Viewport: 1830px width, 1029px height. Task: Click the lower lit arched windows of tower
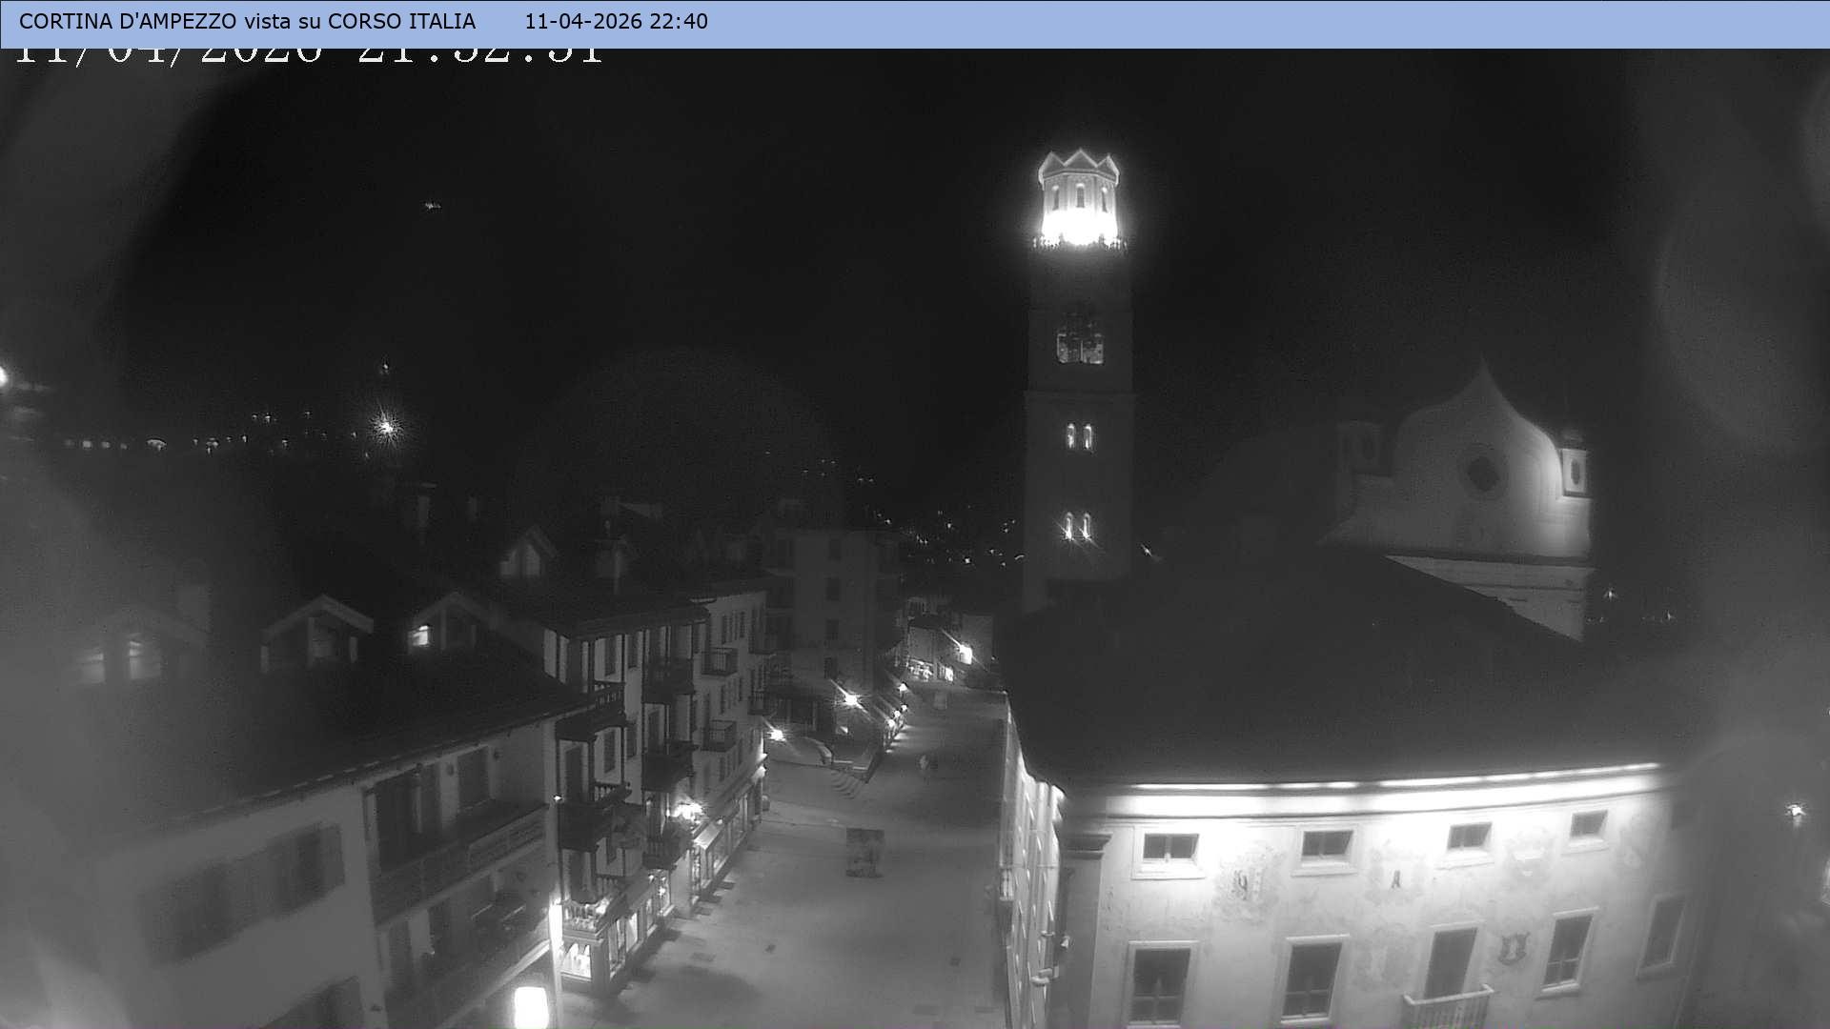click(1077, 526)
